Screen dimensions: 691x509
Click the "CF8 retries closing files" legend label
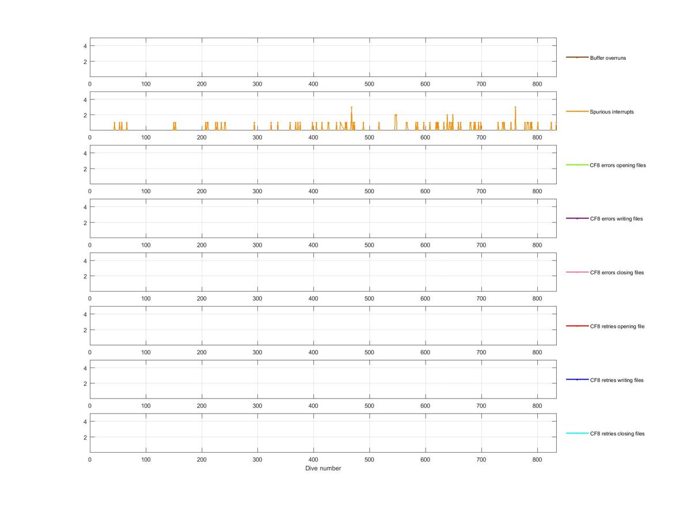[x=617, y=434]
